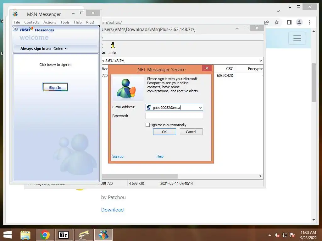Enable Sign me in automatically checkbox
This screenshot has width=322, height=241.
pos(147,125)
